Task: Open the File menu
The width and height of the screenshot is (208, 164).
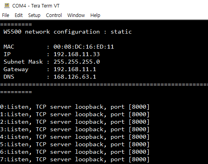Action: pos(6,15)
